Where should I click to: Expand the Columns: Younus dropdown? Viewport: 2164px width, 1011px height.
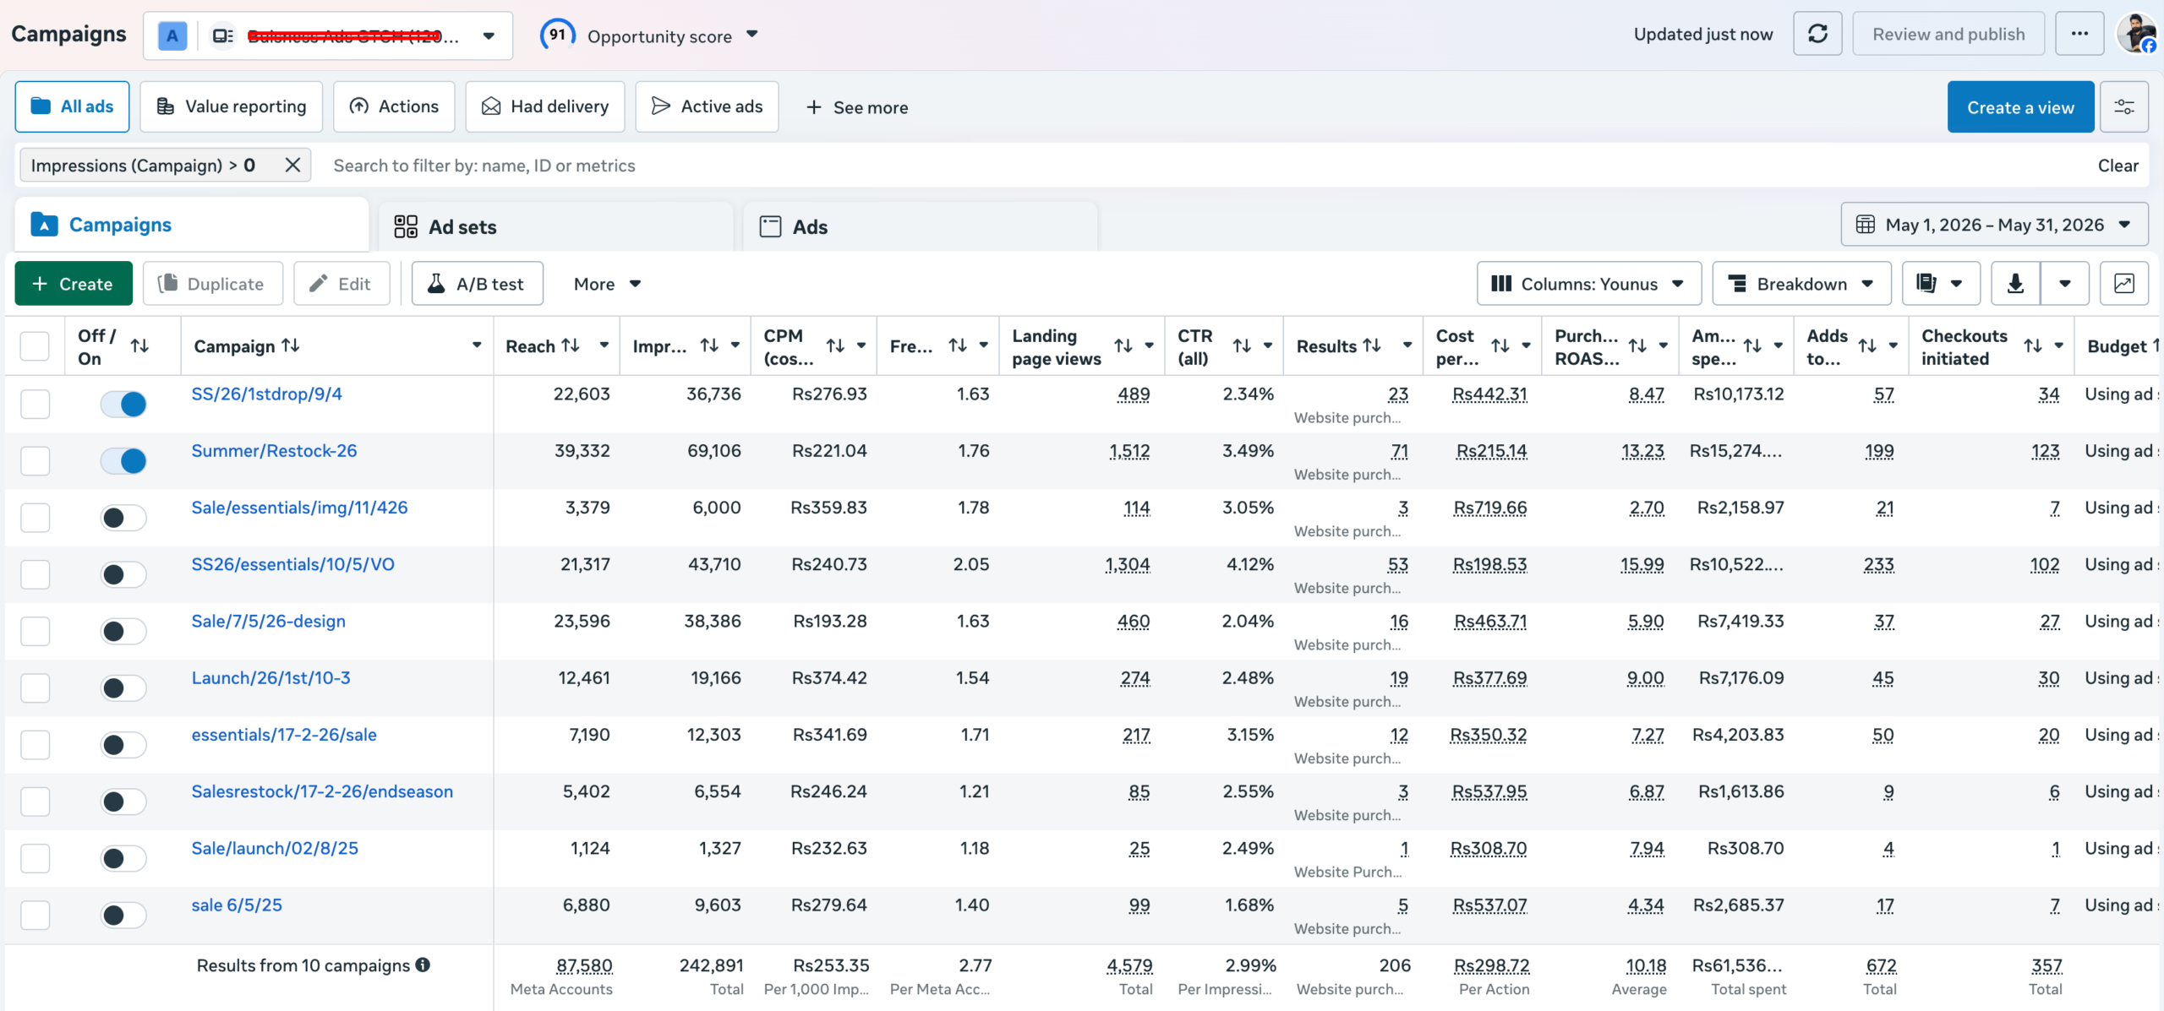pos(1588,284)
